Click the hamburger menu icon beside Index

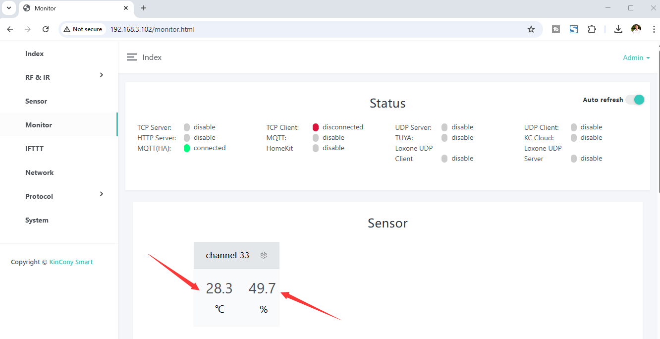[x=131, y=57]
